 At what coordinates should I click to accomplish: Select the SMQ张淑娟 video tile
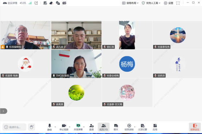pos(76,64)
